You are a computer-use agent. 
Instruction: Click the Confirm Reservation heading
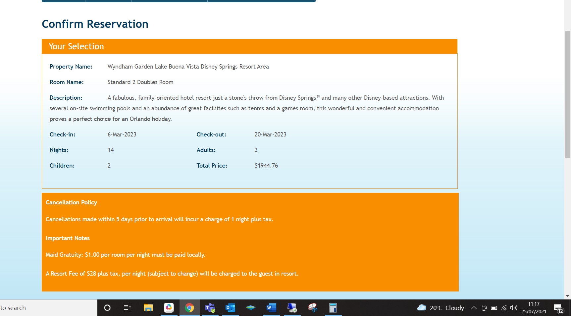pyautogui.click(x=95, y=24)
